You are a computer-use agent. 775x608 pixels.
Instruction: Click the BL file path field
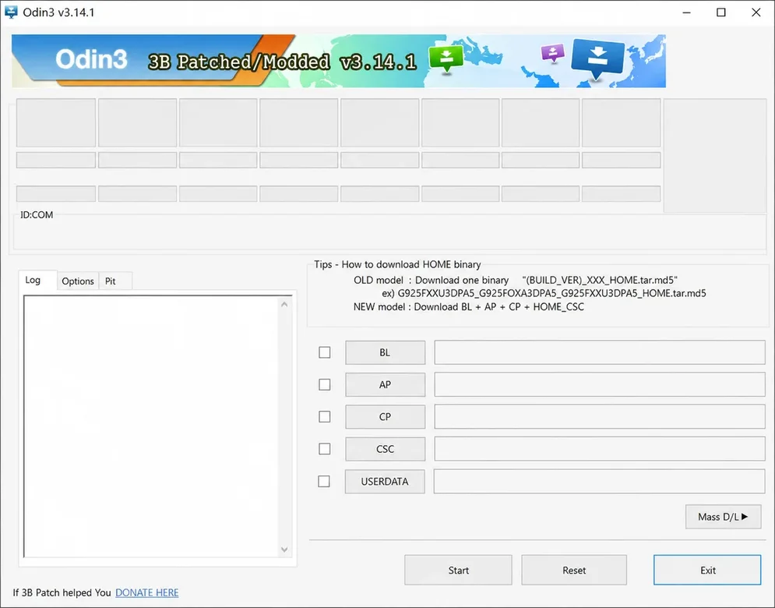600,352
